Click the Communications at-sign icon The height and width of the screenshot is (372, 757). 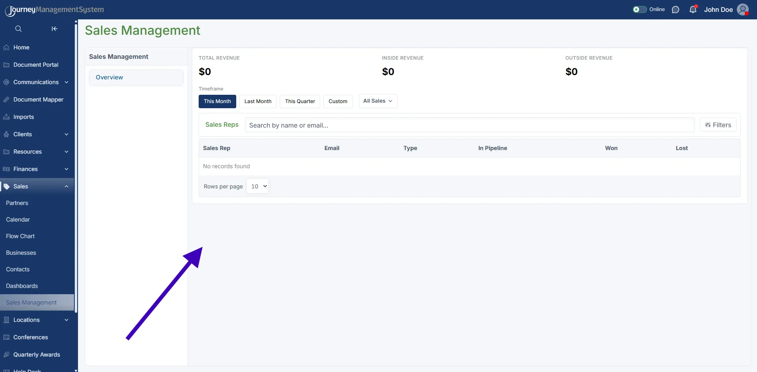tap(6, 82)
